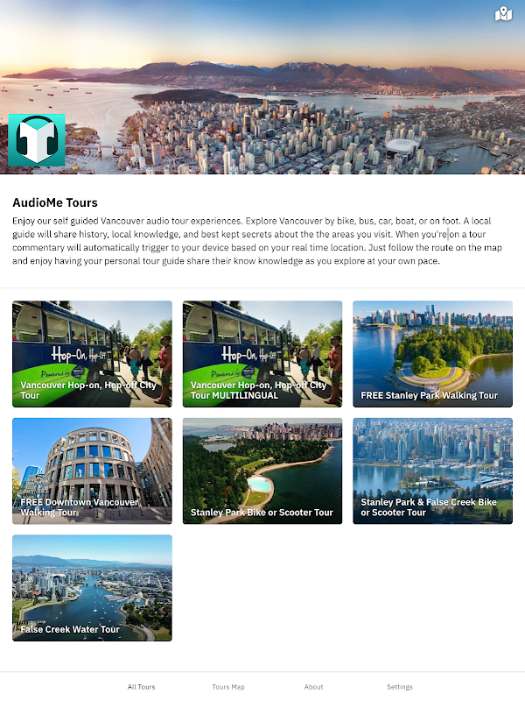Click the tour description paragraph text

click(x=257, y=240)
